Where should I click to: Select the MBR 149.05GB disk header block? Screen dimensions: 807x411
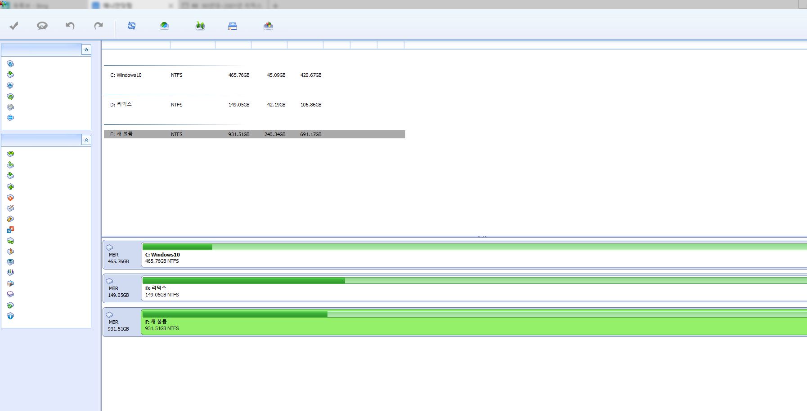121,288
